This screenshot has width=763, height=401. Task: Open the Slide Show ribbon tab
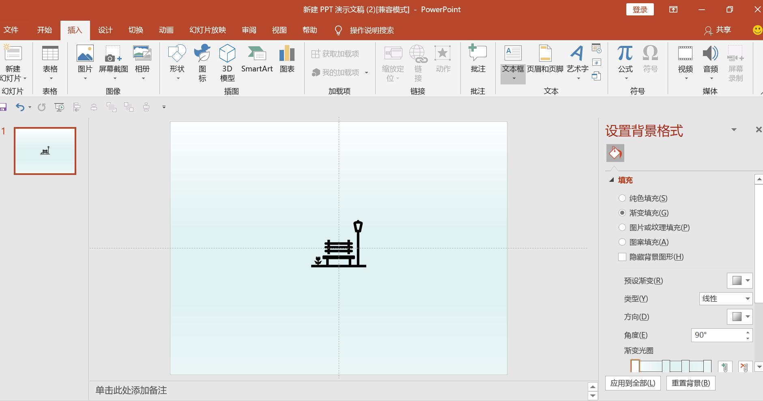pyautogui.click(x=207, y=30)
